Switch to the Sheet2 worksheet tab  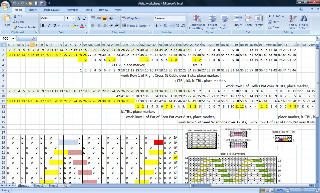pos(38,185)
